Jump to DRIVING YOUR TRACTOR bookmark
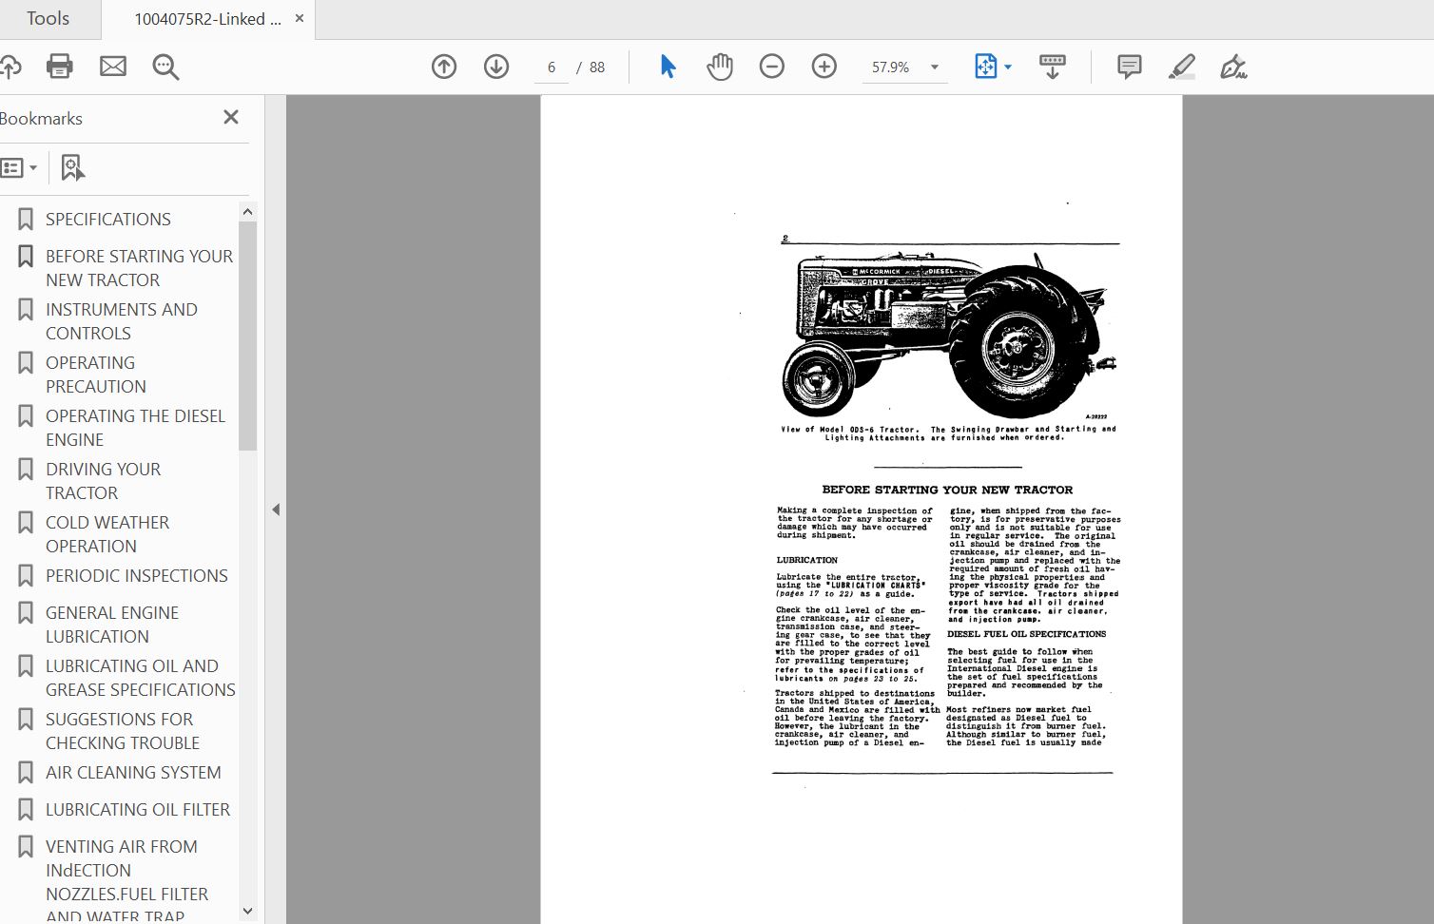Image resolution: width=1434 pixels, height=924 pixels. [x=103, y=481]
